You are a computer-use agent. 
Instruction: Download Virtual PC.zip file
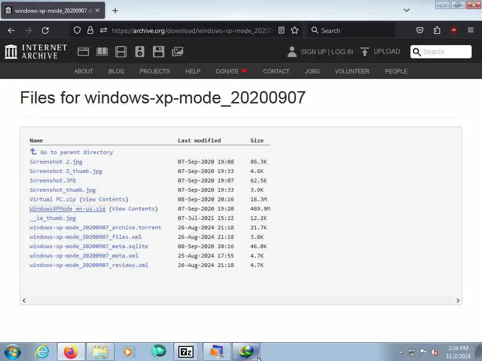[53, 199]
